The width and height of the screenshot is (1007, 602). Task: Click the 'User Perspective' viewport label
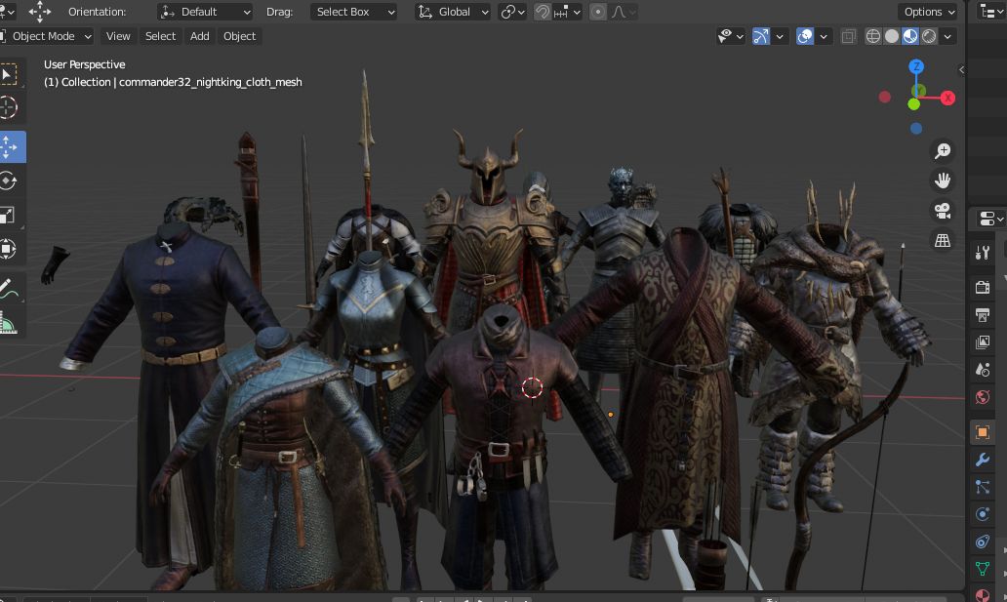point(84,65)
